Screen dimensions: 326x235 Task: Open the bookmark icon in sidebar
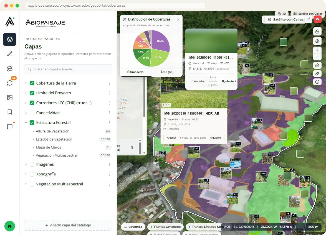(x=10, y=112)
